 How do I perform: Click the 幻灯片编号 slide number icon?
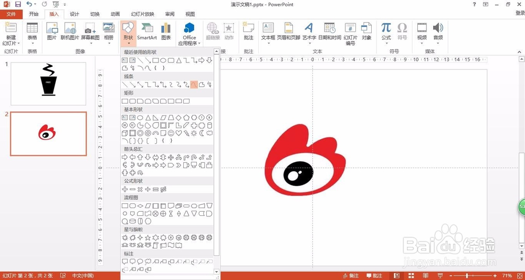351,34
